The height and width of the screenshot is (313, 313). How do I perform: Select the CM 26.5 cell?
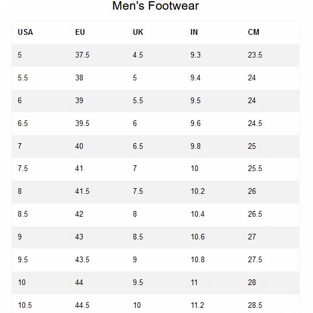[x=255, y=214]
